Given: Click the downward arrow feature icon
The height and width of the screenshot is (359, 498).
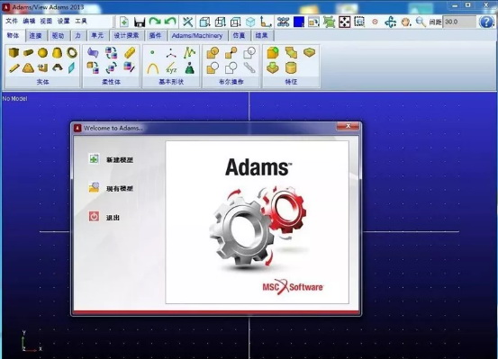Looking at the screenshot, I should coord(273,67).
